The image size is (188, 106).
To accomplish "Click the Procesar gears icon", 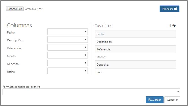I will coord(176,9).
